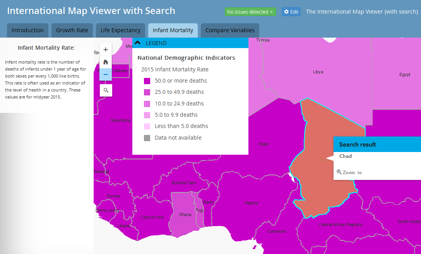The height and width of the screenshot is (254, 421).
Task: Click the Edit button
Action: pyautogui.click(x=291, y=11)
